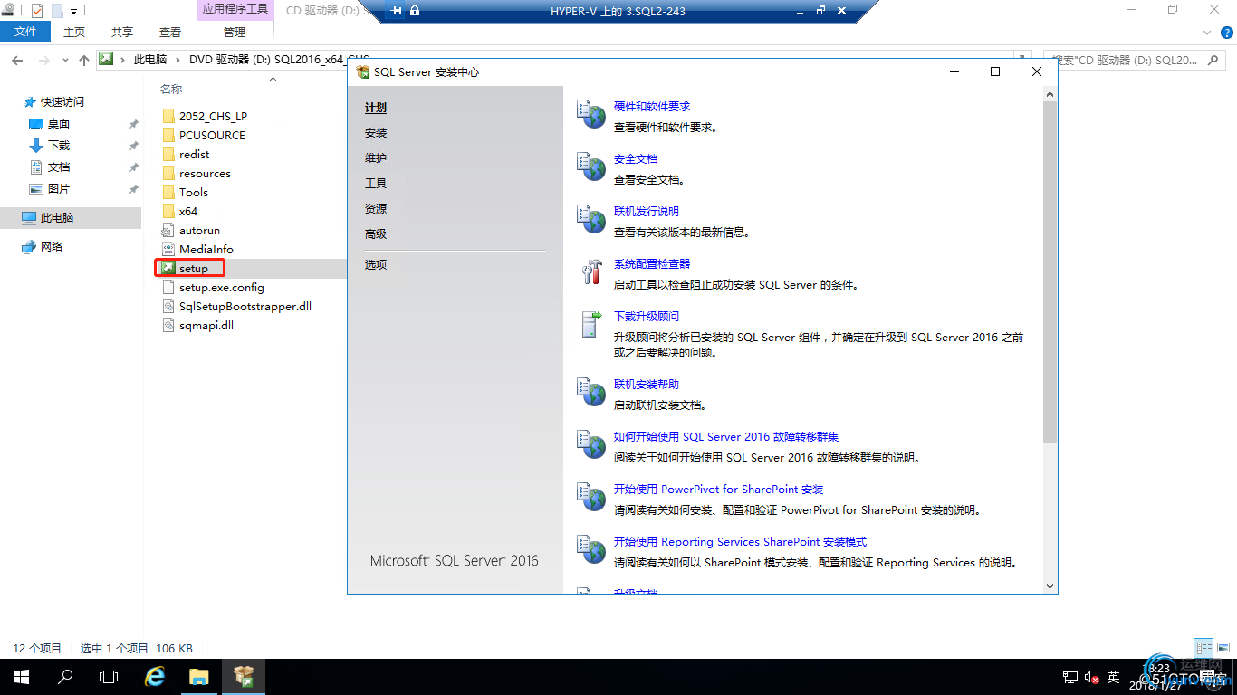Toggle the 英 input method indicator
This screenshot has height=695, width=1237.
[1114, 677]
